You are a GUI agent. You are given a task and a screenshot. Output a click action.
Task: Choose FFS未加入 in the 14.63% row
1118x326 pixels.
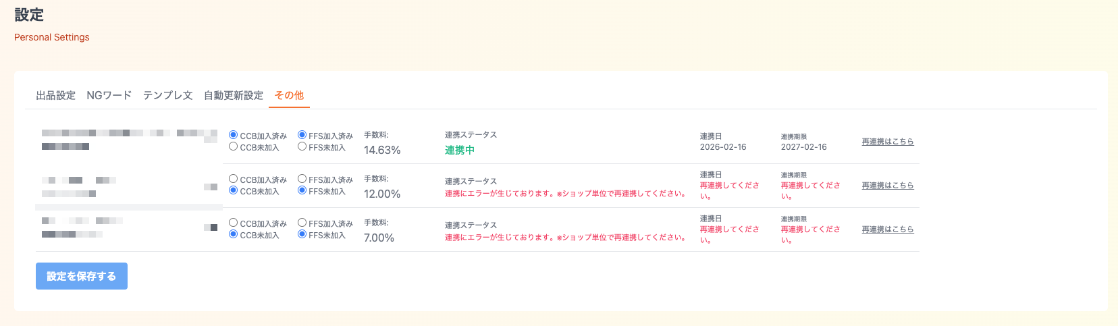302,146
